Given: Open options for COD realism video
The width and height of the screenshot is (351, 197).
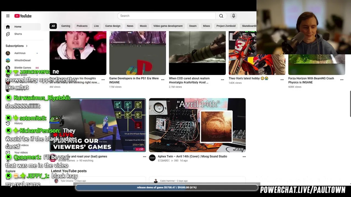Looking at the screenshot, I should pyautogui.click(x=222, y=80).
